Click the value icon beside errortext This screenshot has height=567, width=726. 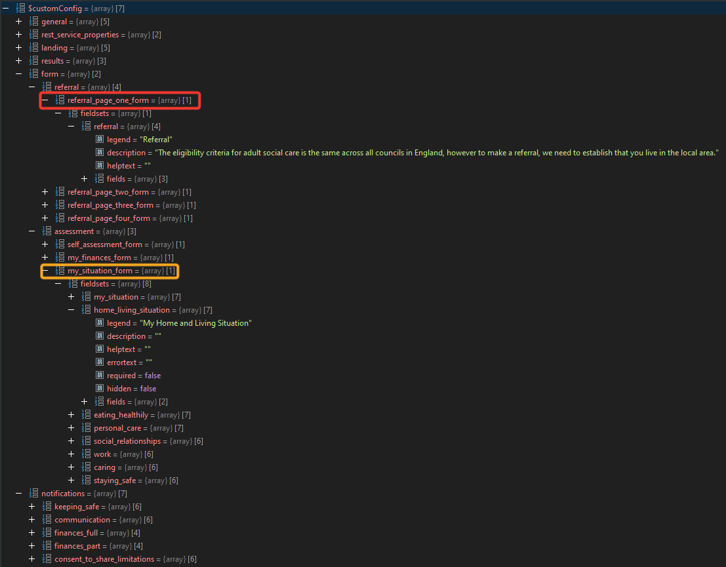coord(100,362)
